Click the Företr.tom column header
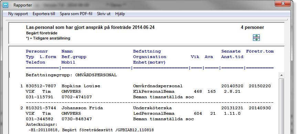This screenshot has height=134, width=297. point(260,51)
